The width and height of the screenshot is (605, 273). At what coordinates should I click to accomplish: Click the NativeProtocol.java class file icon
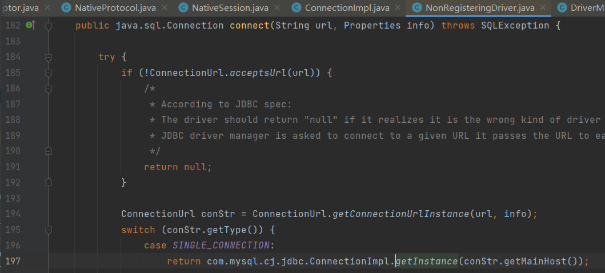(66, 8)
